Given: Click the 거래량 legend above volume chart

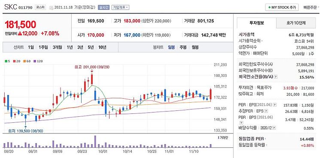Looking at the screenshot, I should (x=223, y=137).
